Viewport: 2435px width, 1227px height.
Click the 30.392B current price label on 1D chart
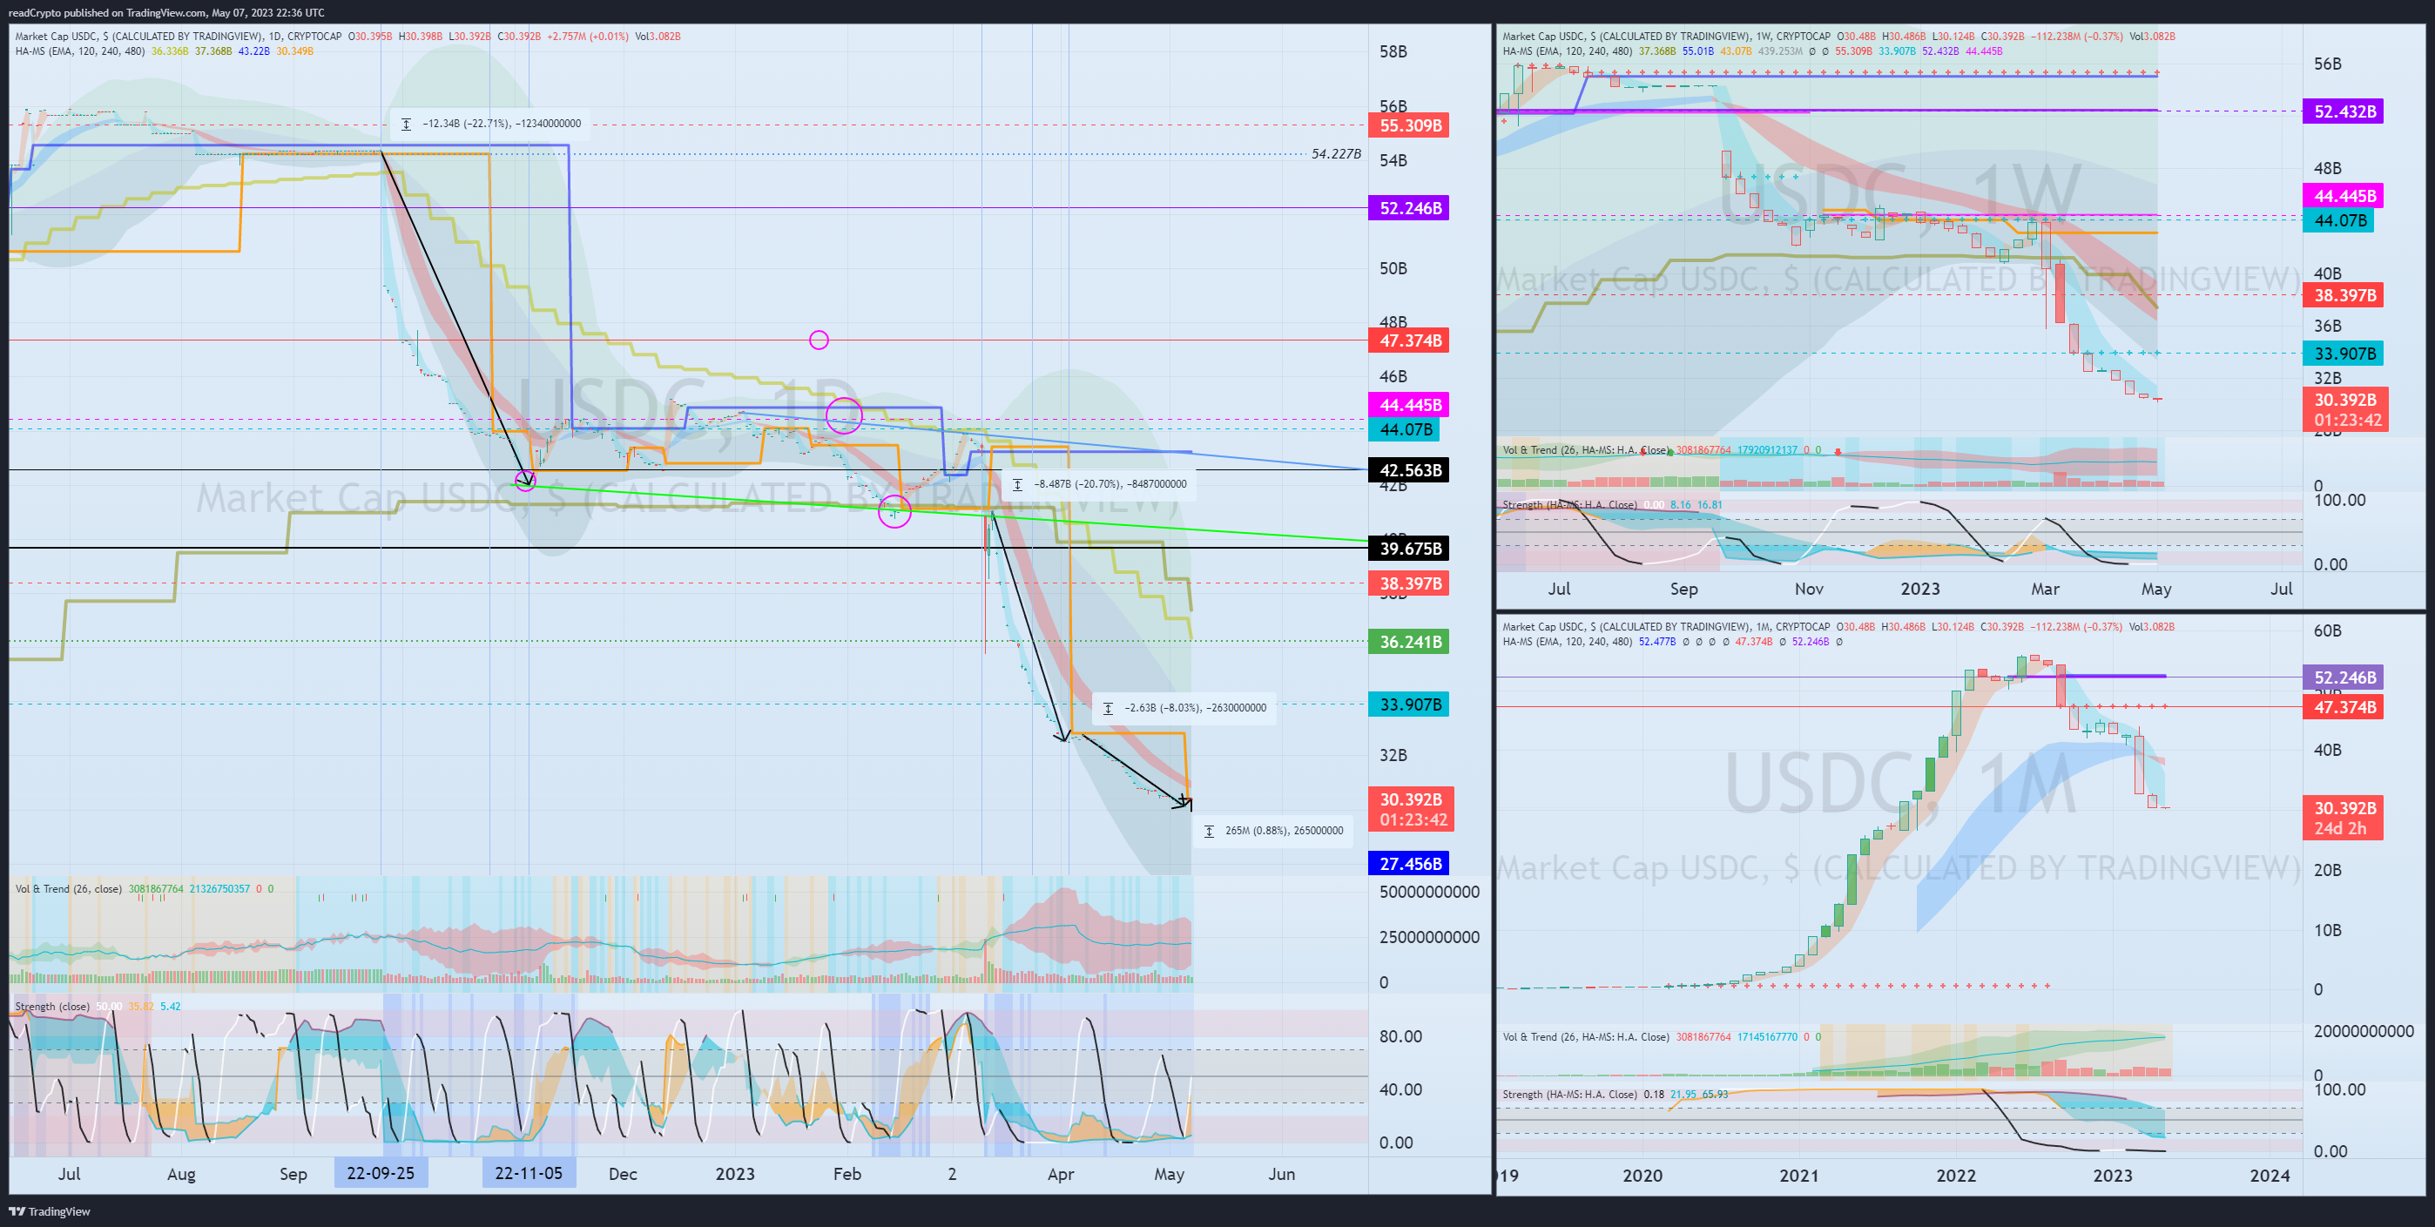pyautogui.click(x=1410, y=809)
